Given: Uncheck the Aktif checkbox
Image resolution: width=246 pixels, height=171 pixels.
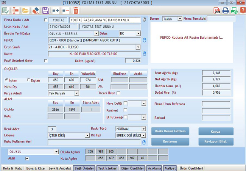Looking at the screenshot, I should tap(27, 158).
